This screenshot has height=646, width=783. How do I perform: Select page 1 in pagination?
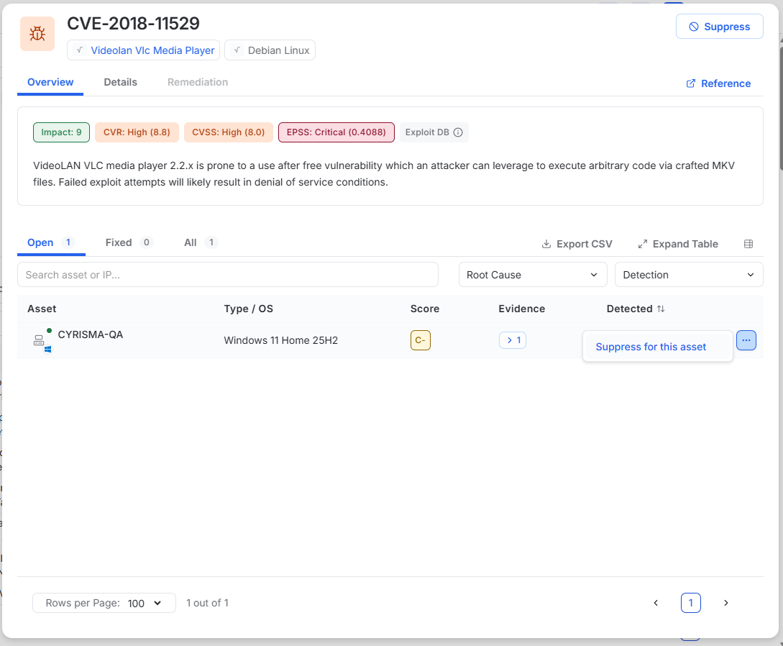pyautogui.click(x=691, y=603)
